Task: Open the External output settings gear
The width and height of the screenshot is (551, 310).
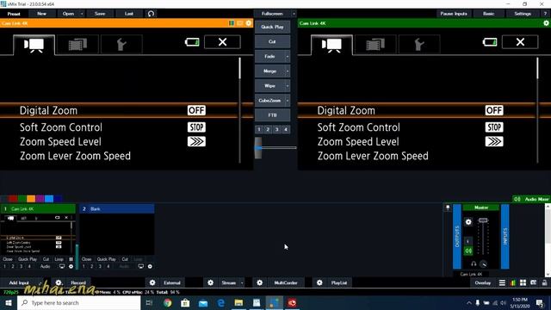Action: 152,282
